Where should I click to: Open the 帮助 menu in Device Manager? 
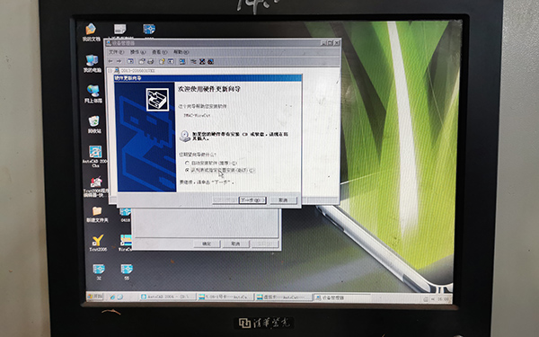click(x=181, y=52)
